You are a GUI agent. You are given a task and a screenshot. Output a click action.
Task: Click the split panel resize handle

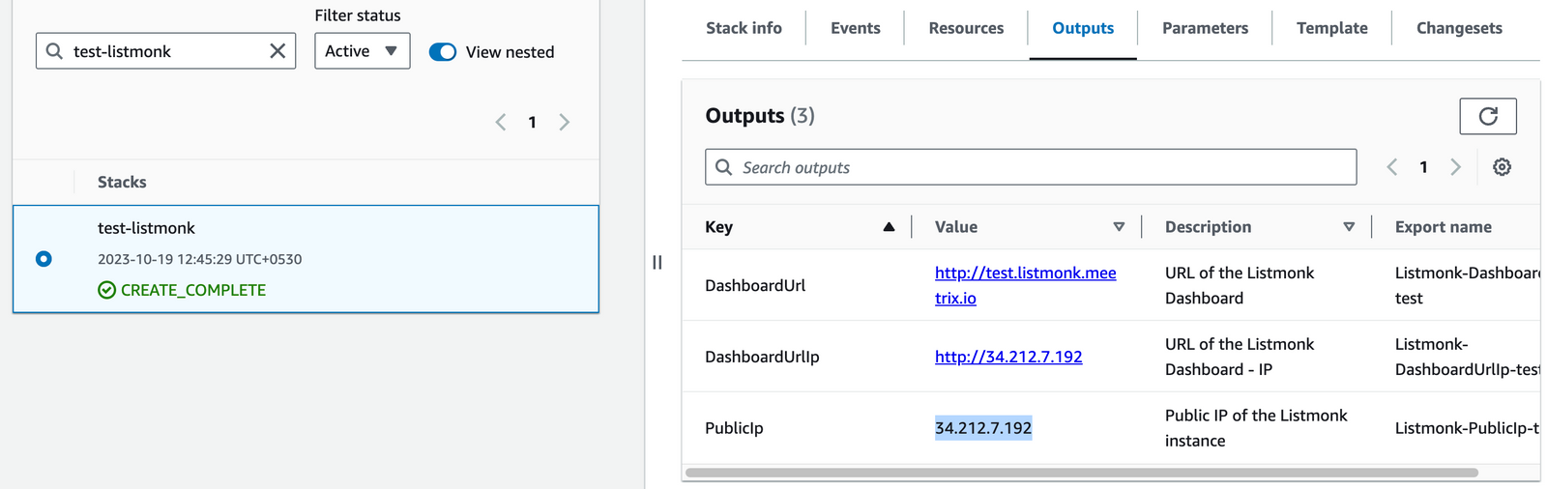click(x=657, y=262)
